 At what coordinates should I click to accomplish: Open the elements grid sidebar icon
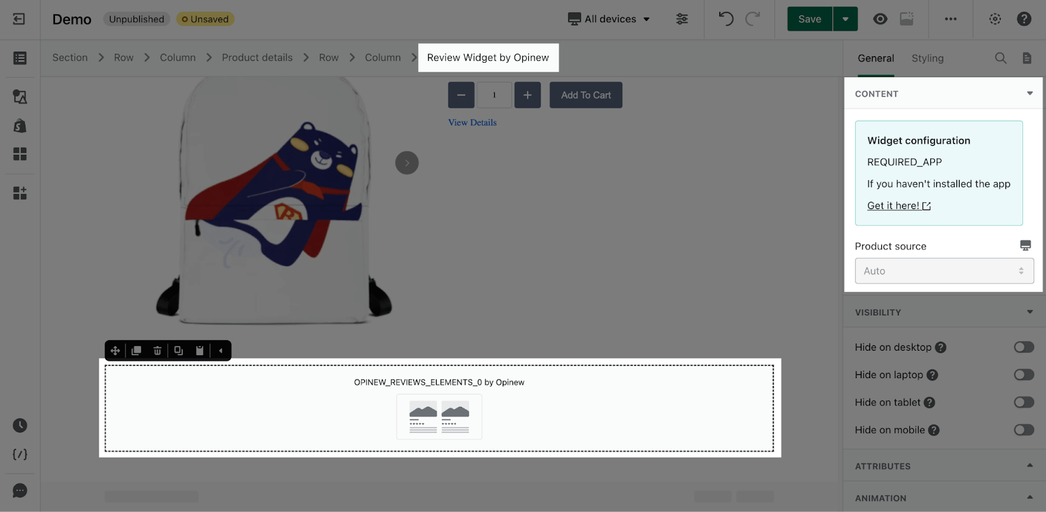(x=20, y=154)
